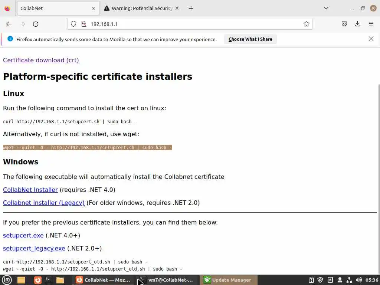This screenshot has width=380, height=285.
Task: Expand the list all tabs chevron
Action: point(326,8)
